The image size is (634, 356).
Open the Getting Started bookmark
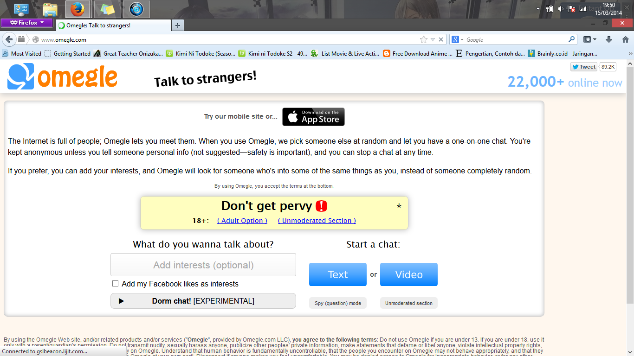tap(67, 53)
